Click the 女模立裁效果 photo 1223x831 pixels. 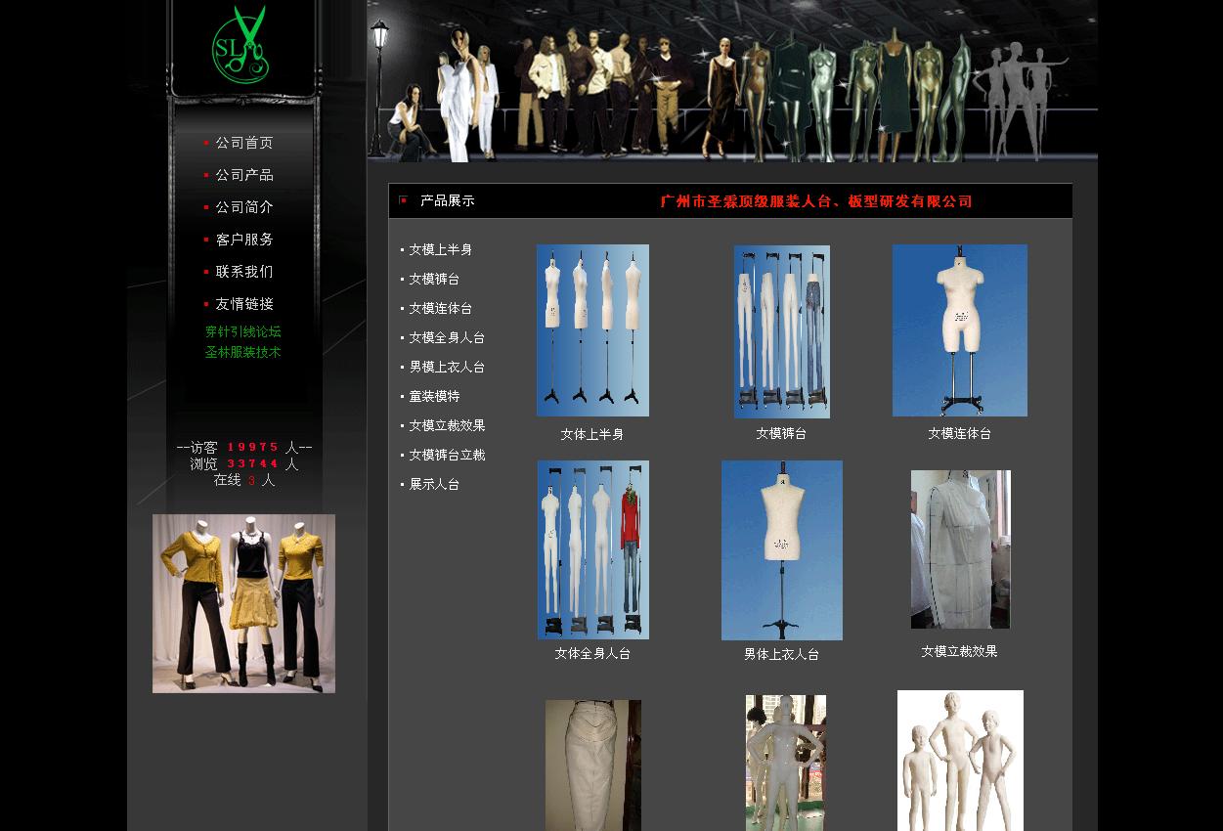pos(960,549)
